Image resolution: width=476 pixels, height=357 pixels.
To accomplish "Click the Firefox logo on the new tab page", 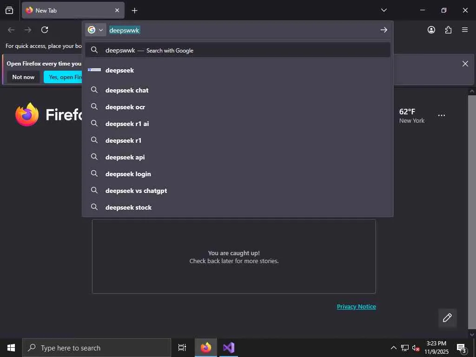I will (48, 114).
